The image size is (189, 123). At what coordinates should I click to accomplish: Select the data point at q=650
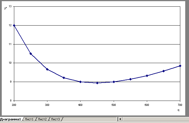point(164,71)
